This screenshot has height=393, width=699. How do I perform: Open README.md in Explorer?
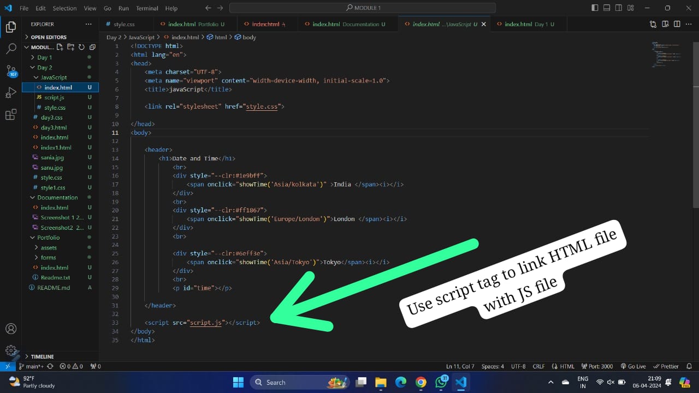(x=54, y=287)
